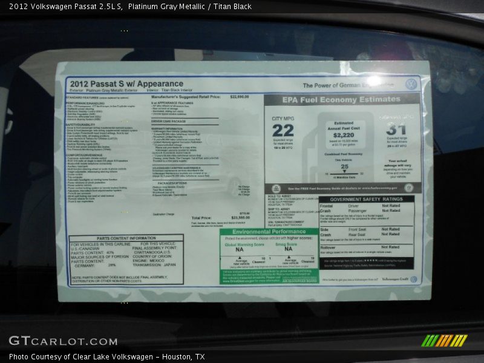Click the '$22,690.00' retail price
The image size is (484, 363).
(240, 97)
